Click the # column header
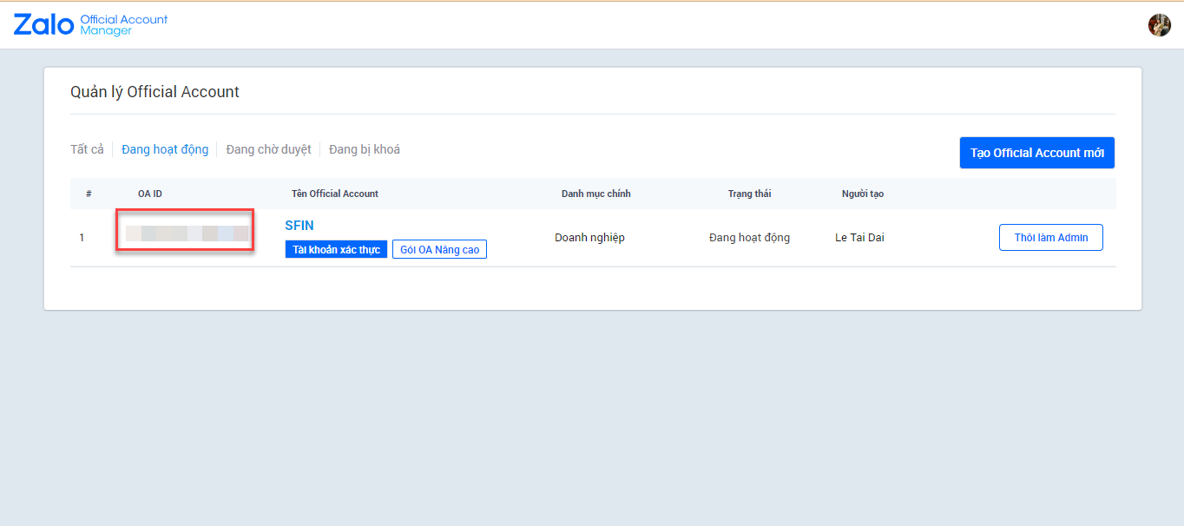1184x526 pixels. tap(89, 194)
